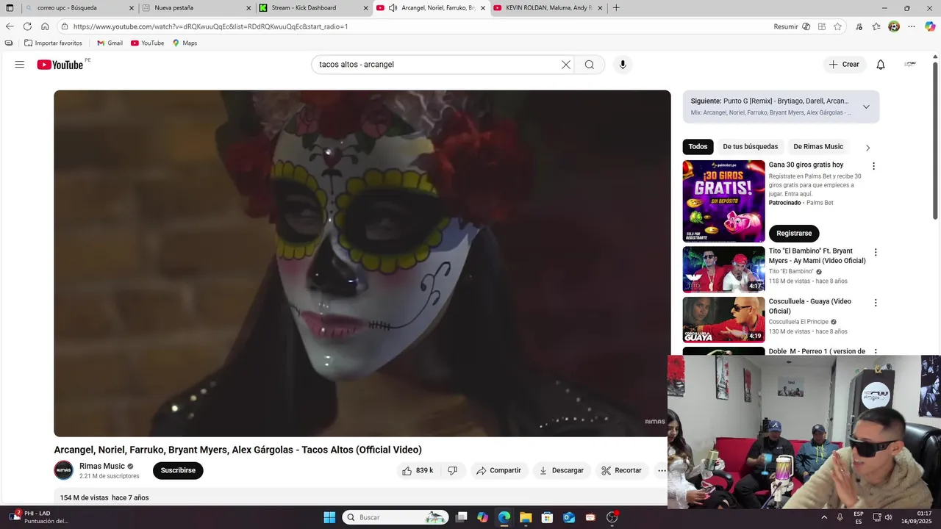
Task: Expand the Siguiente mix playlist panel
Action: 866,107
